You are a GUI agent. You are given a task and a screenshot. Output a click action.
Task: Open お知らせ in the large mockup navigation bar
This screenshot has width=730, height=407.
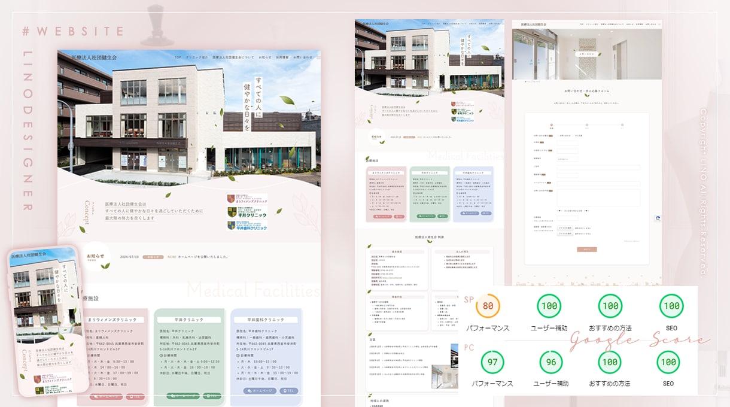[x=265, y=57]
